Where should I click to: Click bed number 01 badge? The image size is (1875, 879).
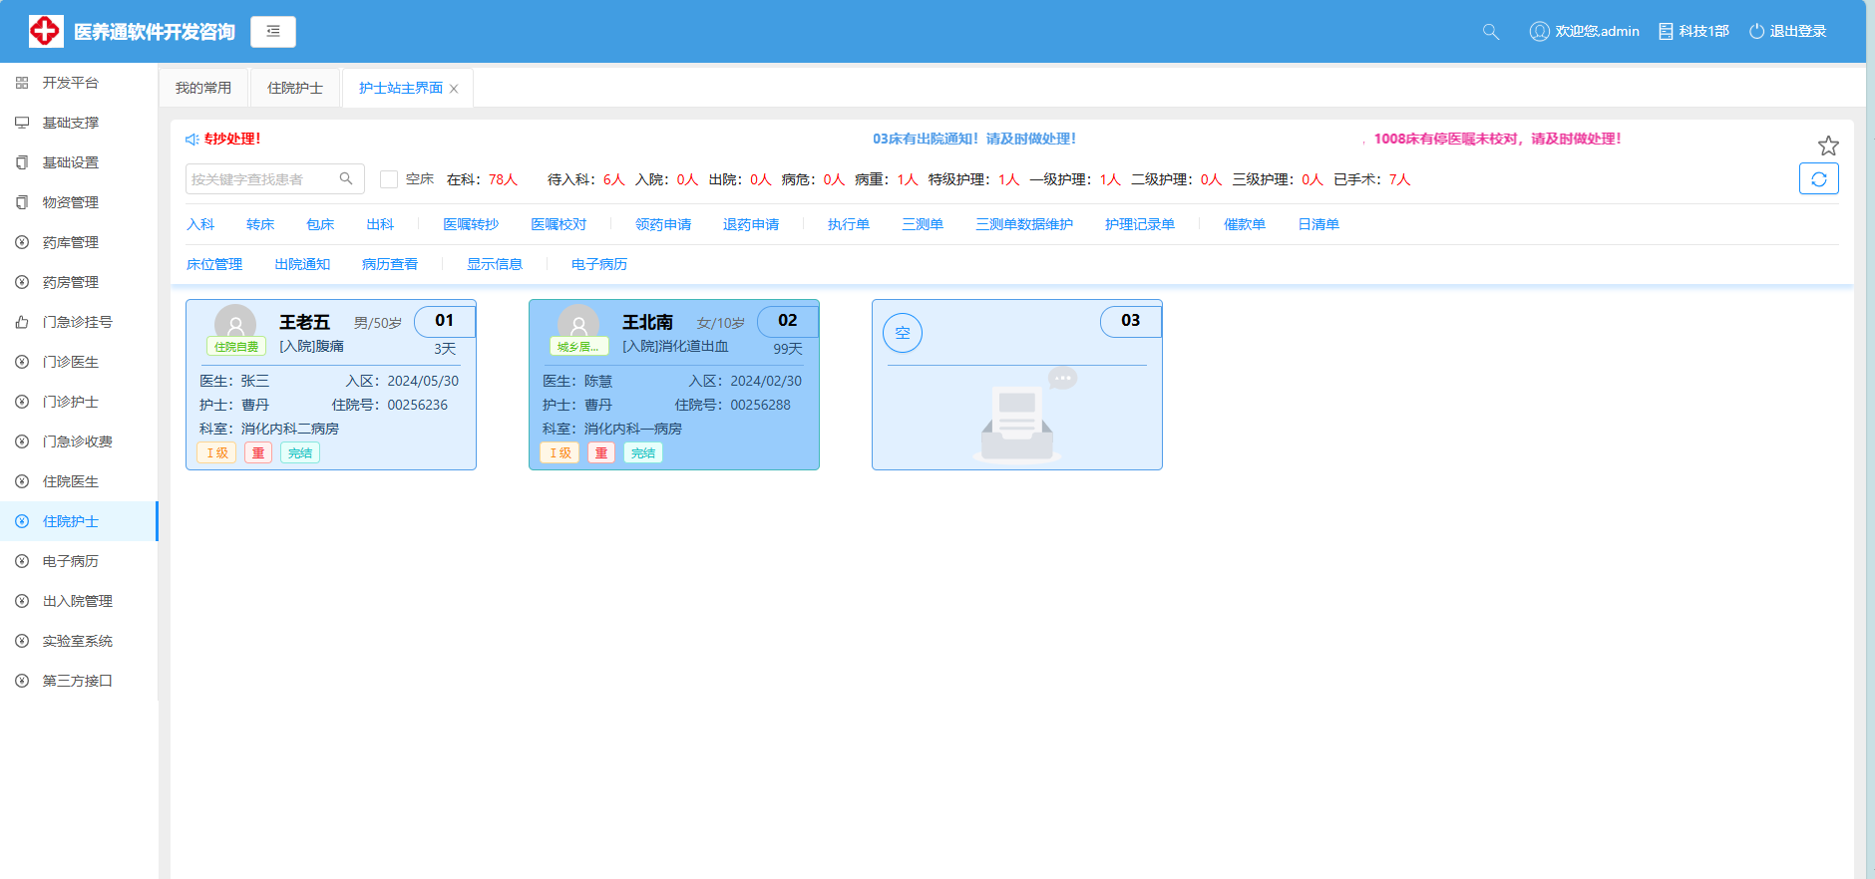(444, 321)
